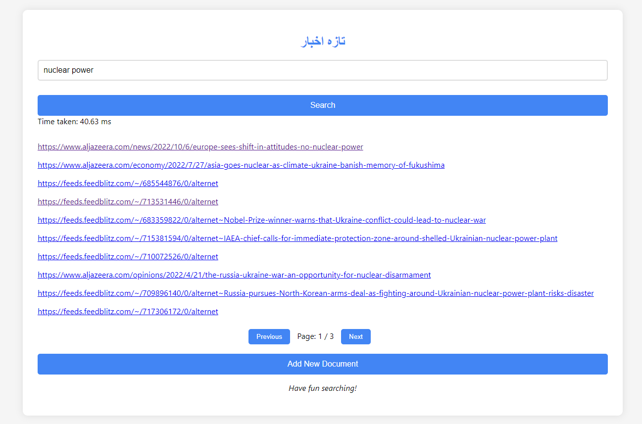Click the 'تازہ اخبار' page heading
This screenshot has height=424, width=642.
(x=323, y=41)
